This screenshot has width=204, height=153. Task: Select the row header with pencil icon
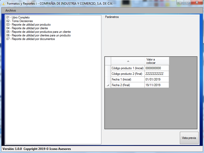[108, 85]
